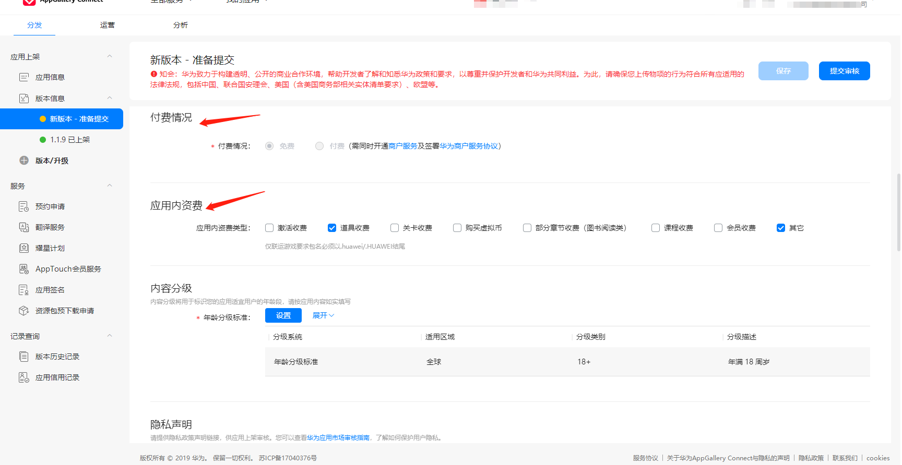Open 新版本 - 准备提交 in sidebar
This screenshot has width=902, height=465.
tap(62, 119)
